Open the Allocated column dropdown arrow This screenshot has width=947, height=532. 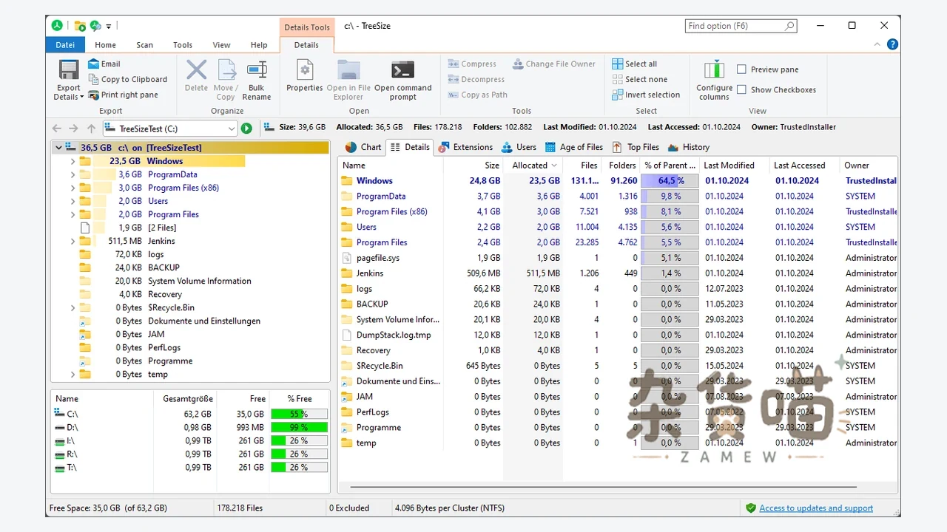tap(555, 166)
